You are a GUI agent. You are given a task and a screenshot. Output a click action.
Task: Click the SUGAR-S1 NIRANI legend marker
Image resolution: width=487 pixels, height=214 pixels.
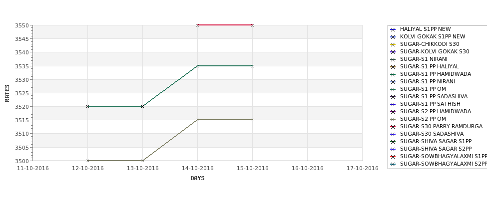(x=393, y=59)
